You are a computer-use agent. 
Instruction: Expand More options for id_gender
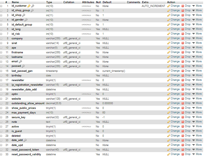[x=197, y=20]
